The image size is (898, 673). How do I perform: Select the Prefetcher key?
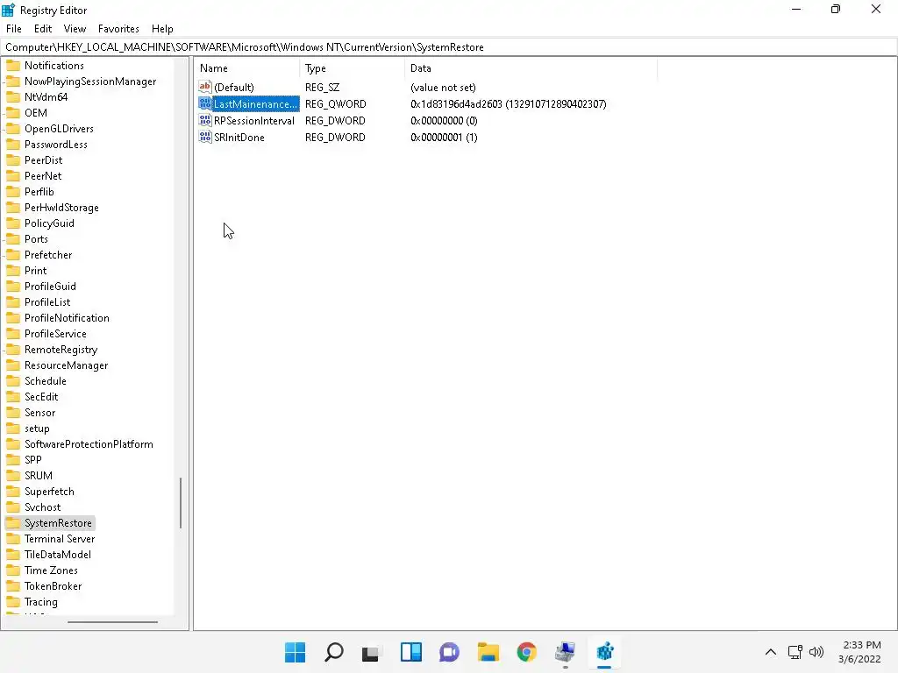coord(48,255)
